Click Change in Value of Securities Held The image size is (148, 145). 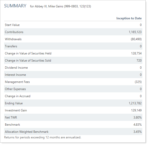28,53
